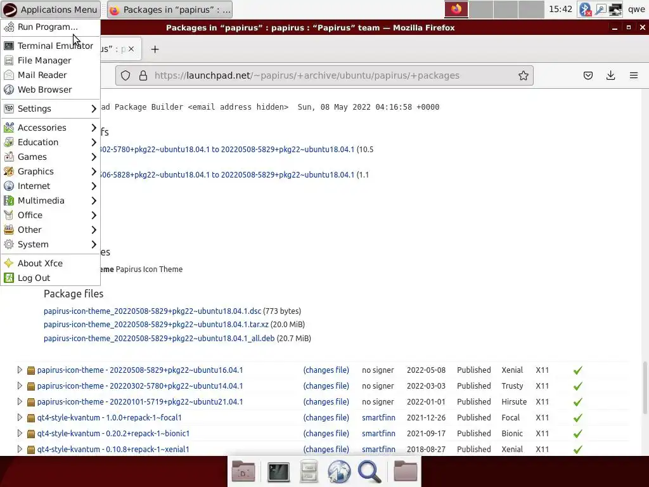Click the page vertical scrollbar thumb
The image size is (649, 487).
(645, 387)
